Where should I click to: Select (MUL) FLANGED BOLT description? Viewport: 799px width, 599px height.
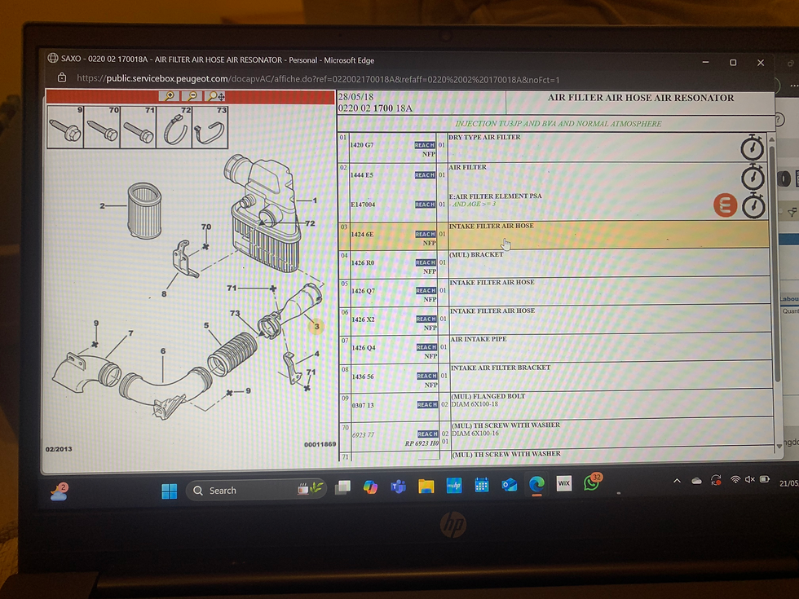point(488,396)
